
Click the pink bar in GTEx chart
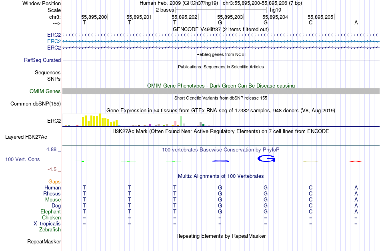[x=175, y=124]
